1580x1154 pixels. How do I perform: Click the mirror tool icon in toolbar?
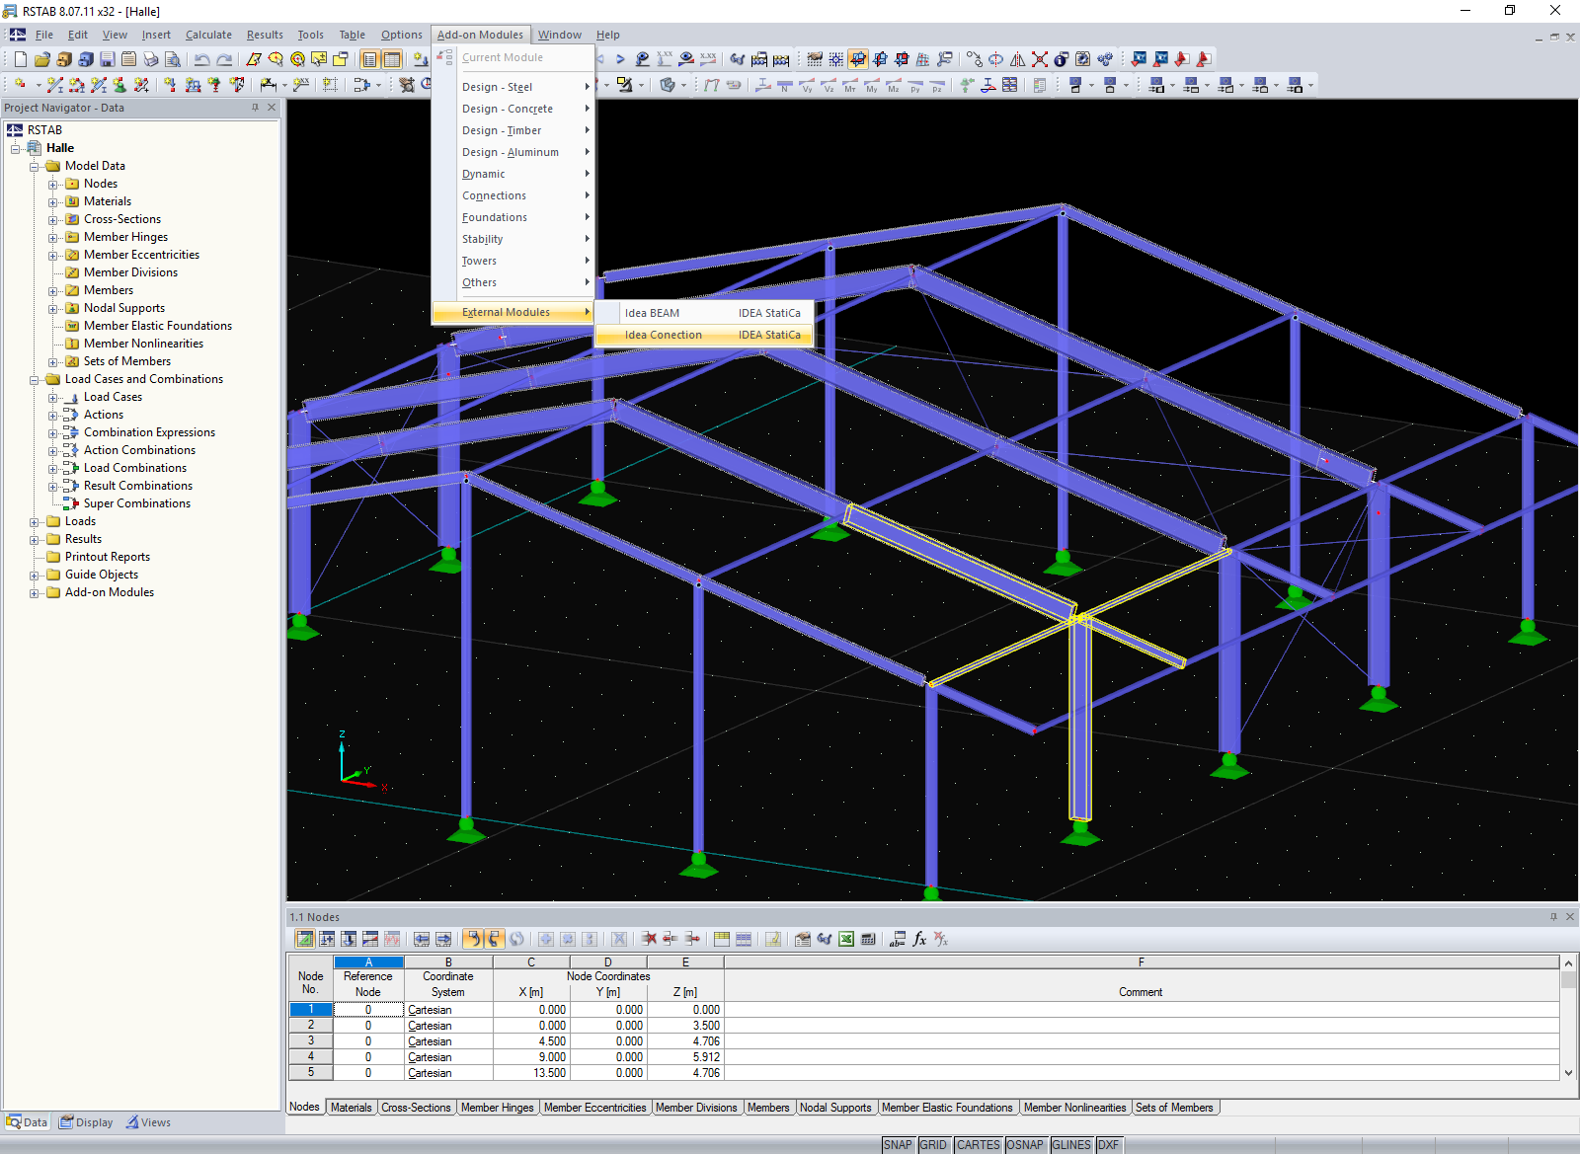[1017, 59]
